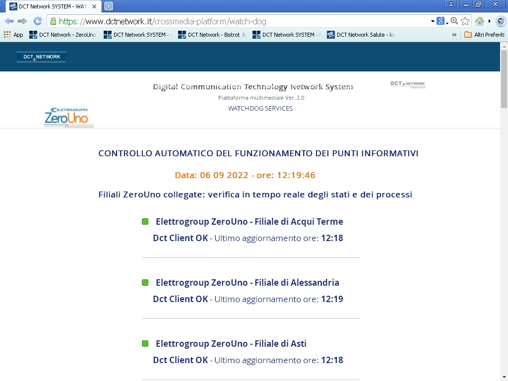The image size is (508, 381).
Task: Open the browser settings gear menu
Action: point(501,21)
